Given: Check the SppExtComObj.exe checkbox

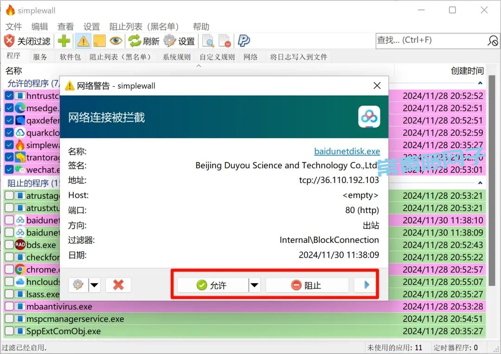Looking at the screenshot, I should tap(9, 331).
